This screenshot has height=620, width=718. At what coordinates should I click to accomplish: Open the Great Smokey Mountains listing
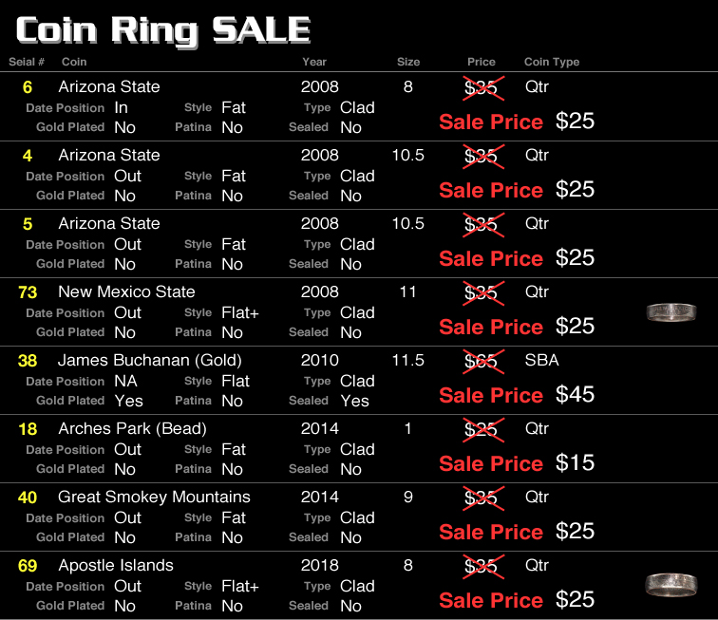154,497
